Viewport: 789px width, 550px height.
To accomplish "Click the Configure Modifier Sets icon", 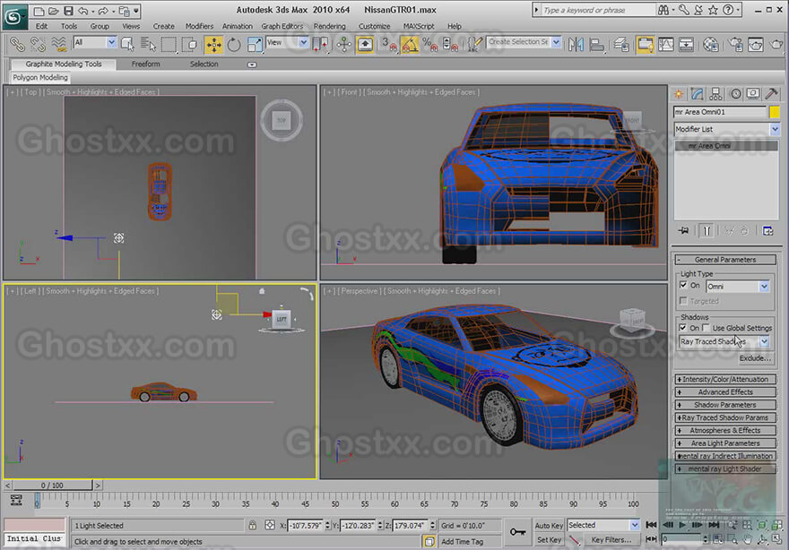I will tap(767, 231).
